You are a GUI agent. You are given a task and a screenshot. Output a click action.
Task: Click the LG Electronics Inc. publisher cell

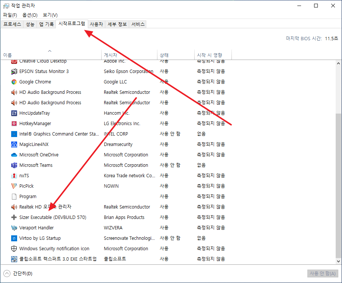click(x=122, y=124)
